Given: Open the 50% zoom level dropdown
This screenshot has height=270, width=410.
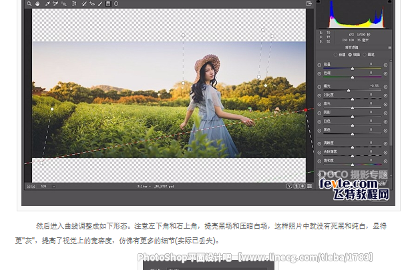Looking at the screenshot, I should click(42, 187).
